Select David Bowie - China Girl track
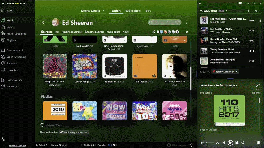Screen dimensions: 264x148 coord(229,41)
